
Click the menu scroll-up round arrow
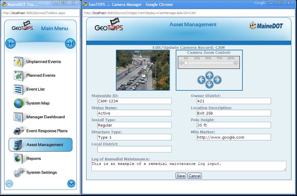tap(9, 183)
